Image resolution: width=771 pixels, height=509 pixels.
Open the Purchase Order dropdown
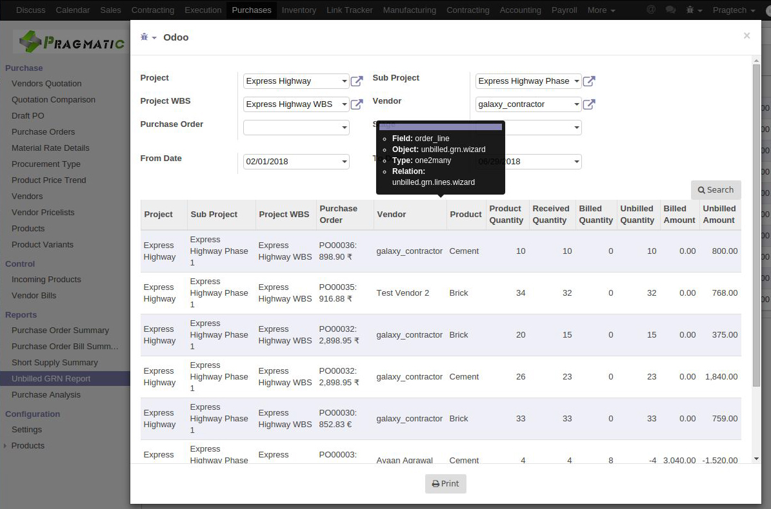click(344, 128)
